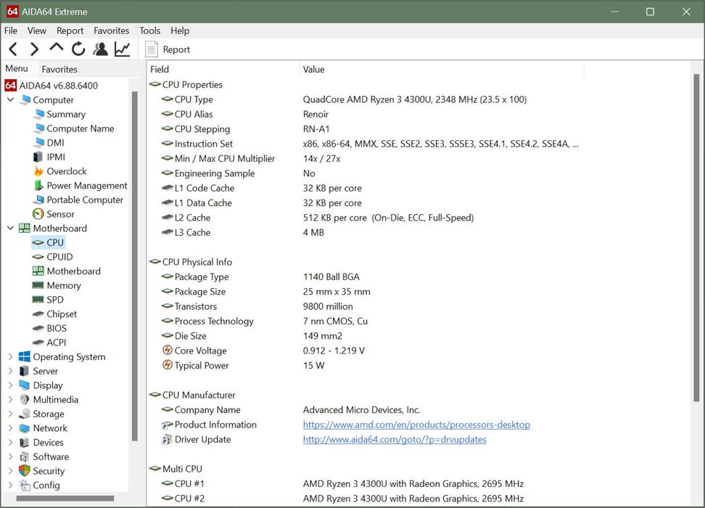Click the Report toolbar button
705x508 pixels.
(x=168, y=49)
